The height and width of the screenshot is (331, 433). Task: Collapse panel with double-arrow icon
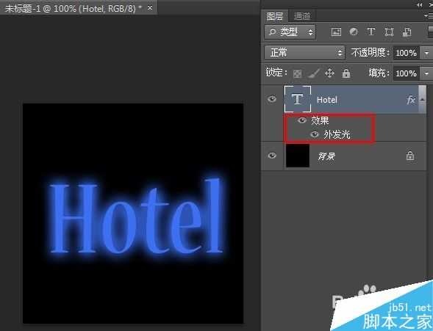[420, 4]
